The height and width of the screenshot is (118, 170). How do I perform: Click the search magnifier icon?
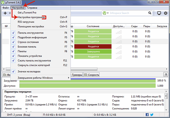150,13
